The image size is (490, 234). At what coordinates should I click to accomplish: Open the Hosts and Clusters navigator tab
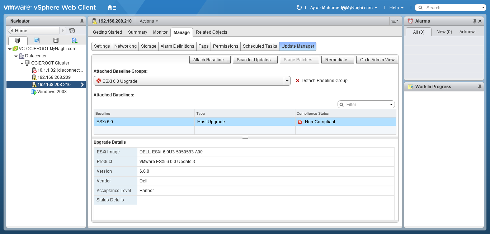pyautogui.click(x=17, y=40)
